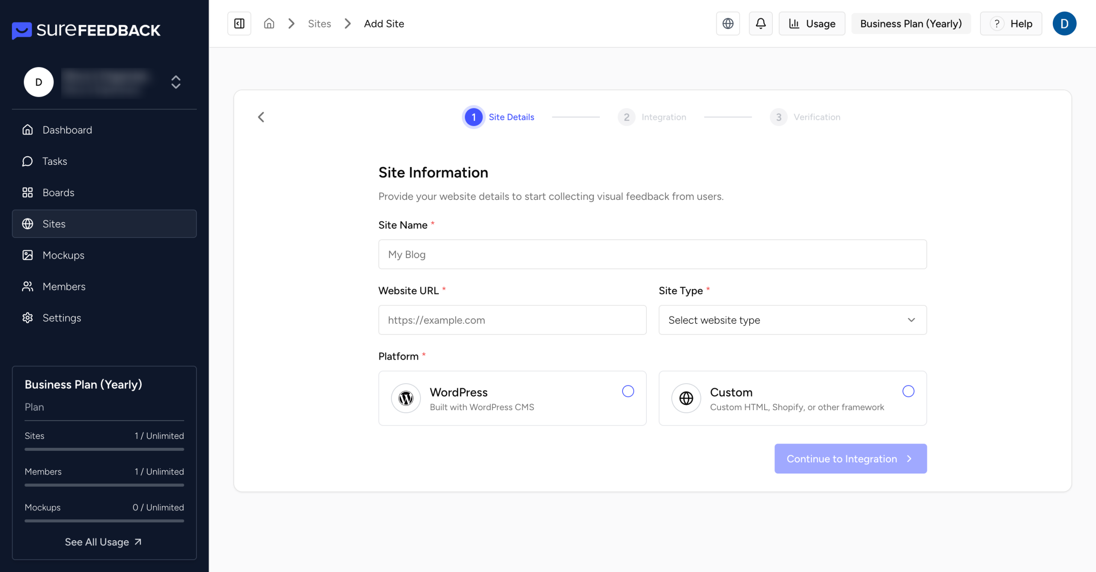Image resolution: width=1096 pixels, height=572 pixels.
Task: Click the home icon in the breadcrumb
Action: tap(269, 24)
